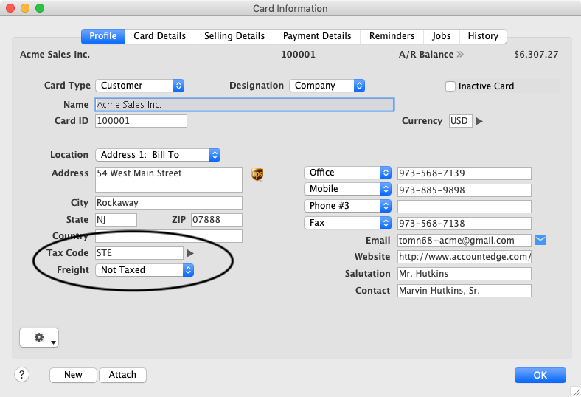Click the help question mark button

point(21,374)
